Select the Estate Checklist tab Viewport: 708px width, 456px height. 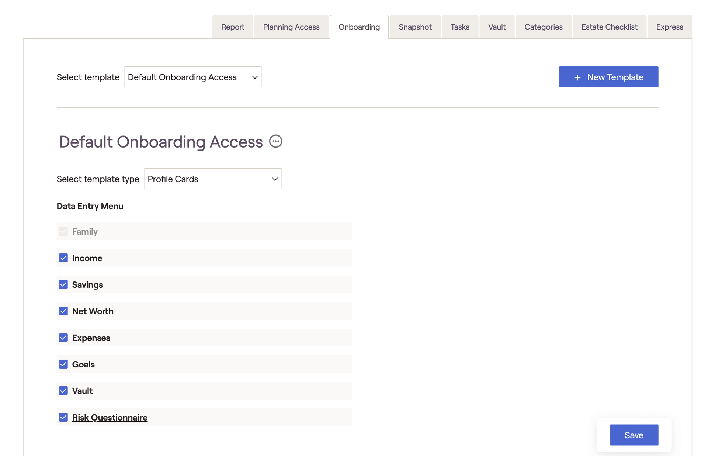[609, 27]
